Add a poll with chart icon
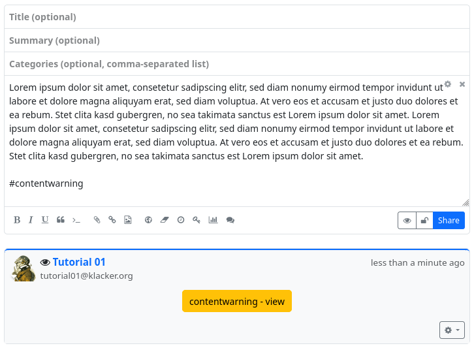Screen dimensions: 474x348 pyautogui.click(x=213, y=220)
